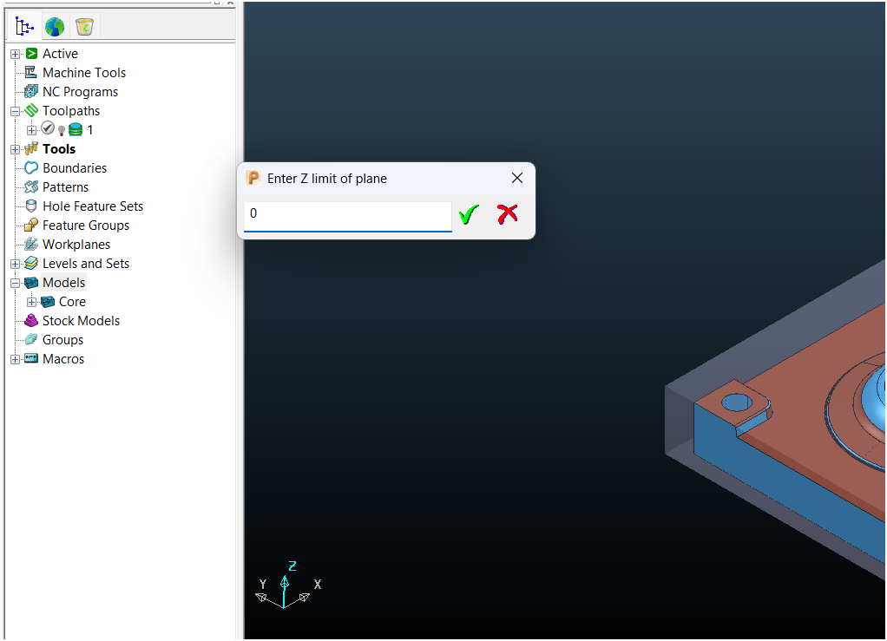
Task: Cancel Z limit with red cross
Action: [508, 214]
